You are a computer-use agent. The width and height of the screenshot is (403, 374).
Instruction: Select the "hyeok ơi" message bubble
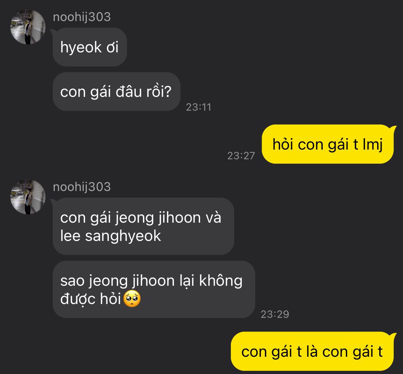pos(90,47)
